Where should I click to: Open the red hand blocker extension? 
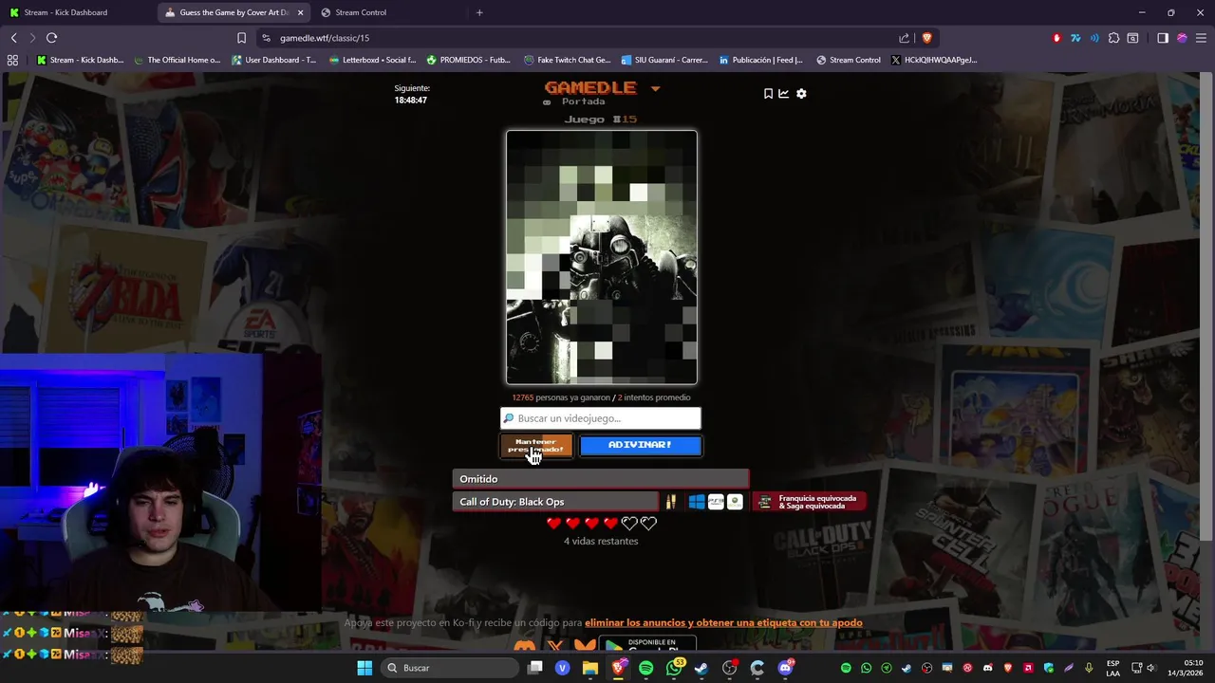[1056, 38]
